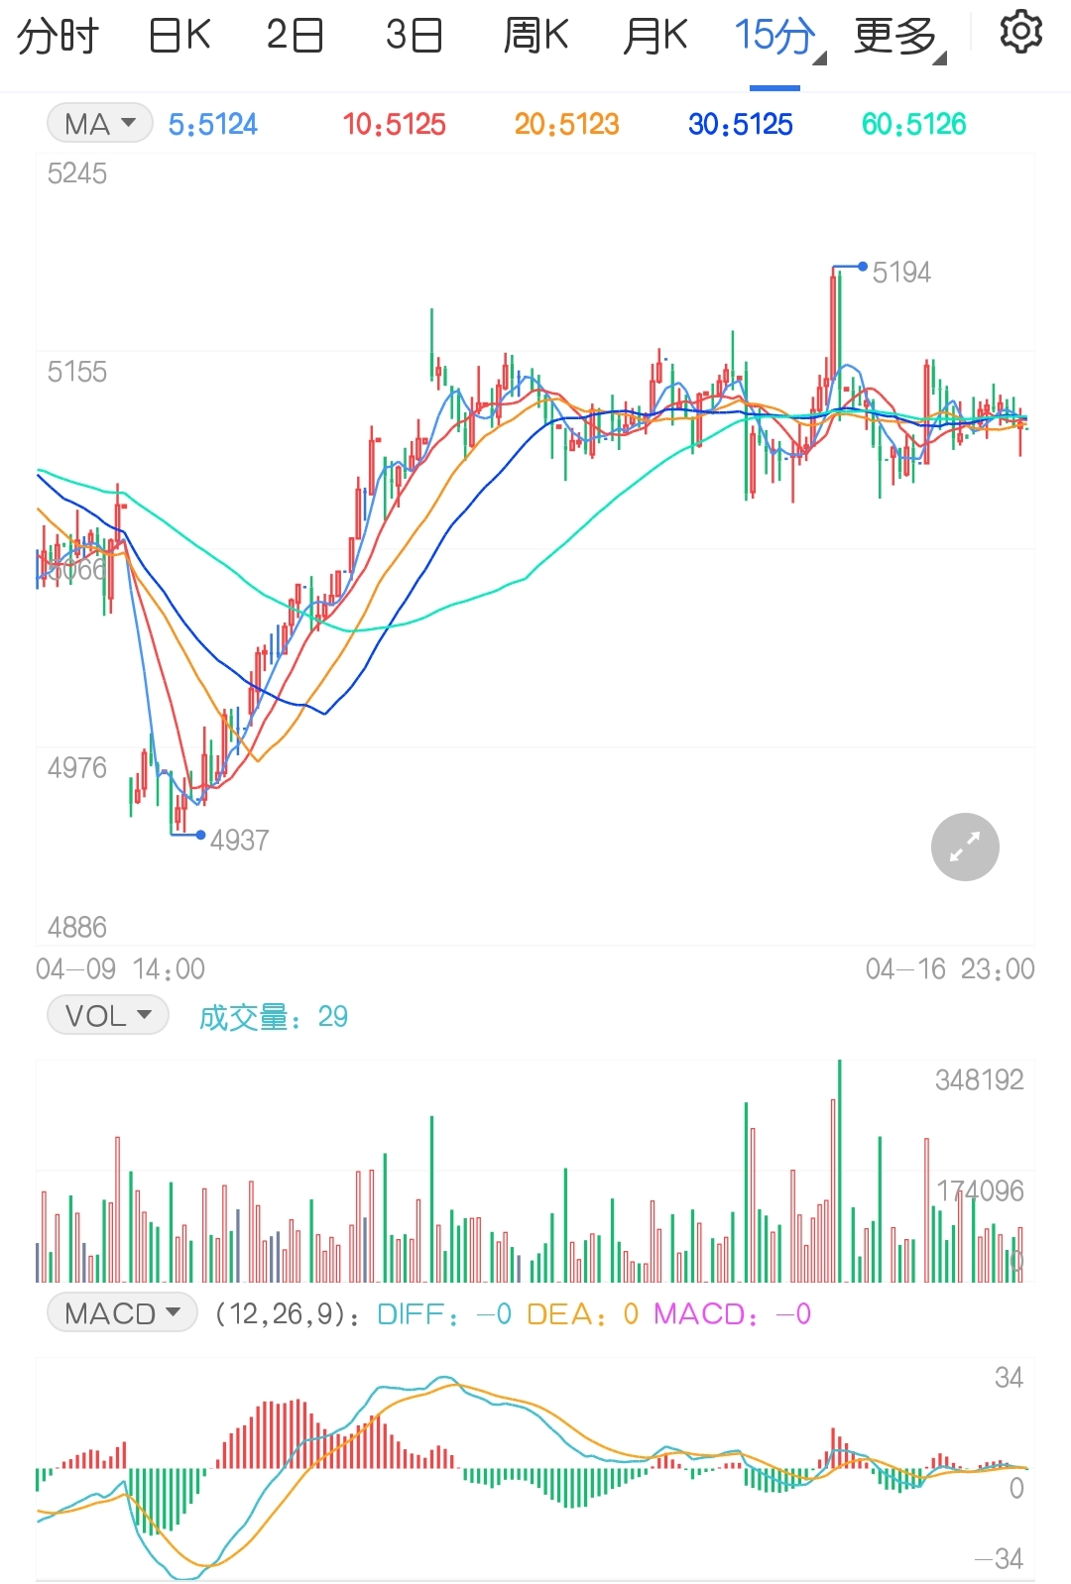Tap the MACD (12,26,9) parameters text
This screenshot has width=1071, height=1584.
tap(288, 1314)
